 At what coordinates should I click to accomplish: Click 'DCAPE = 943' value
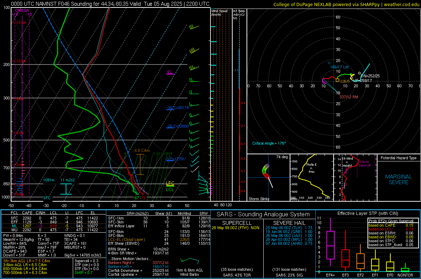pos(15,251)
